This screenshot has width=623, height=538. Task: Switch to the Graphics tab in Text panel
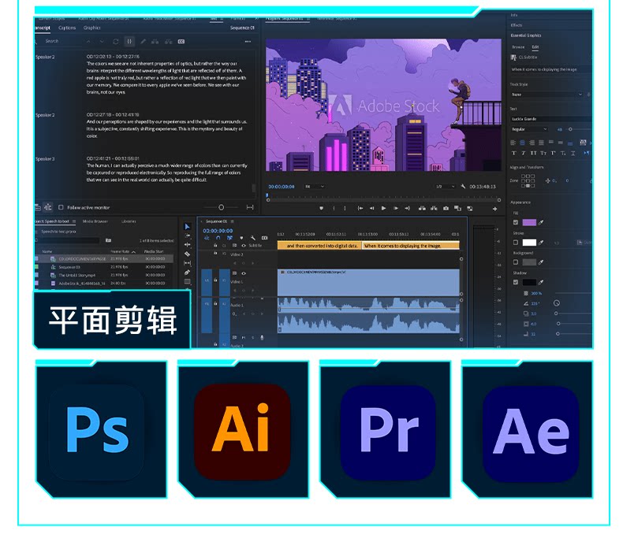tap(91, 28)
